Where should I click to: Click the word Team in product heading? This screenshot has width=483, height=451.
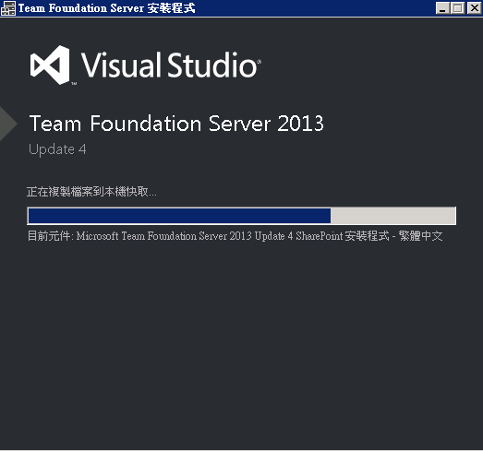55,124
